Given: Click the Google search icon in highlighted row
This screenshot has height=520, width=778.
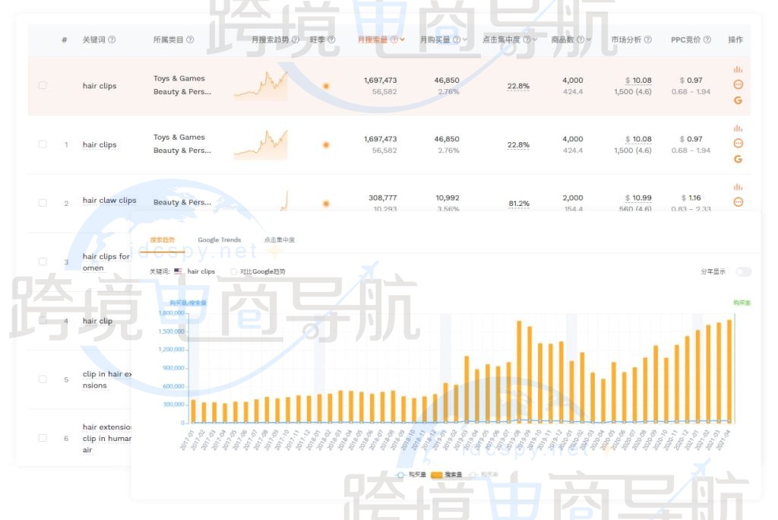Looking at the screenshot, I should coord(738,100).
